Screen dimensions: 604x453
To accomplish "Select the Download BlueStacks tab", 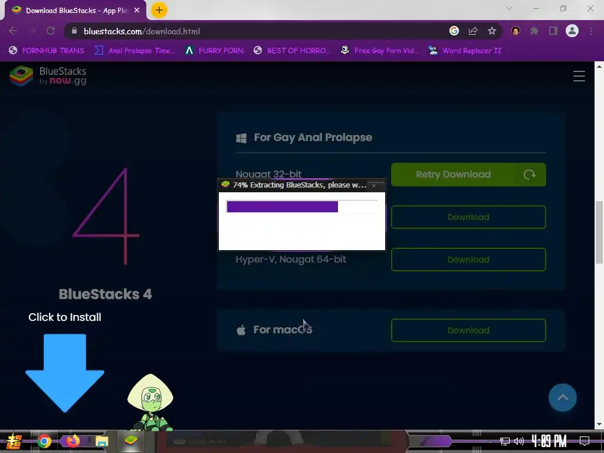I will pos(75,11).
